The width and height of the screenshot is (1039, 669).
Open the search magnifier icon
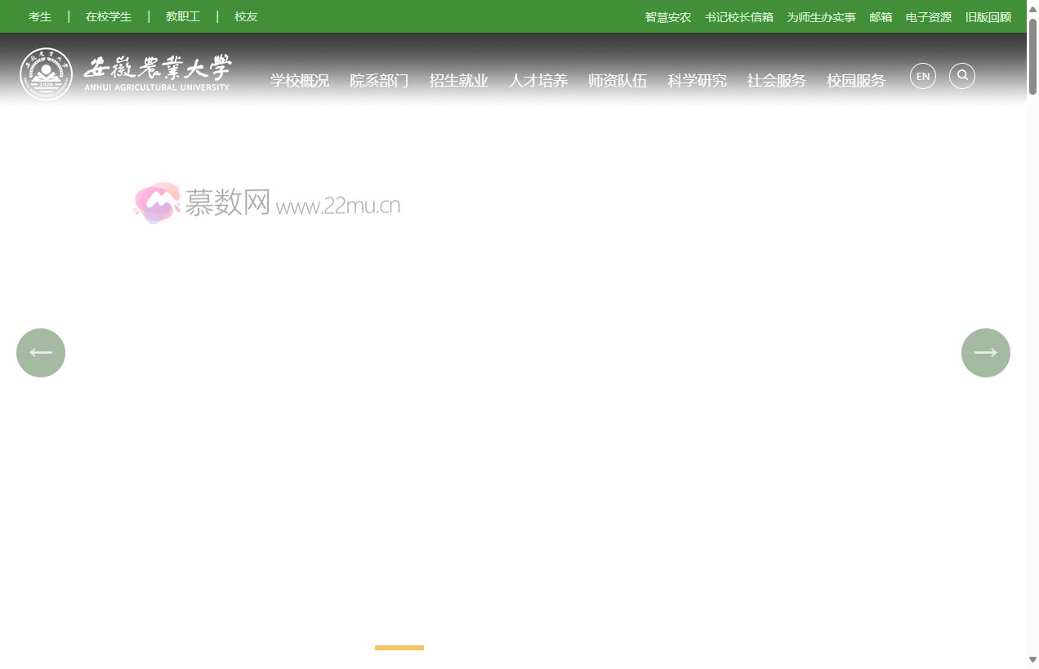[x=962, y=76]
